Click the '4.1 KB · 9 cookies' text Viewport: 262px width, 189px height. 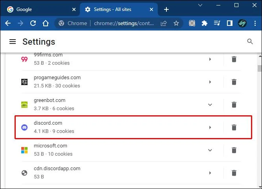tap(54, 131)
